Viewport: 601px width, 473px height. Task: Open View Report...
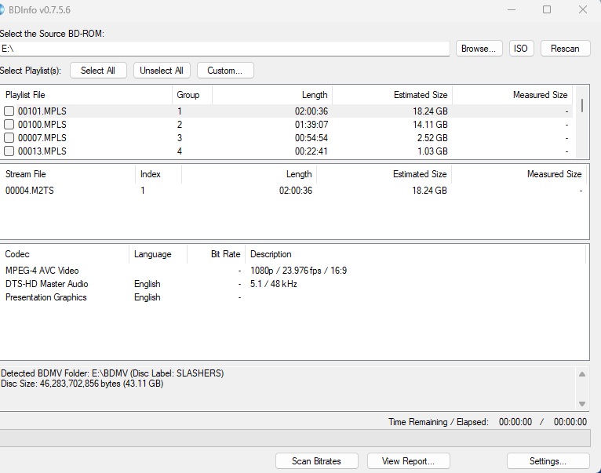(x=408, y=461)
